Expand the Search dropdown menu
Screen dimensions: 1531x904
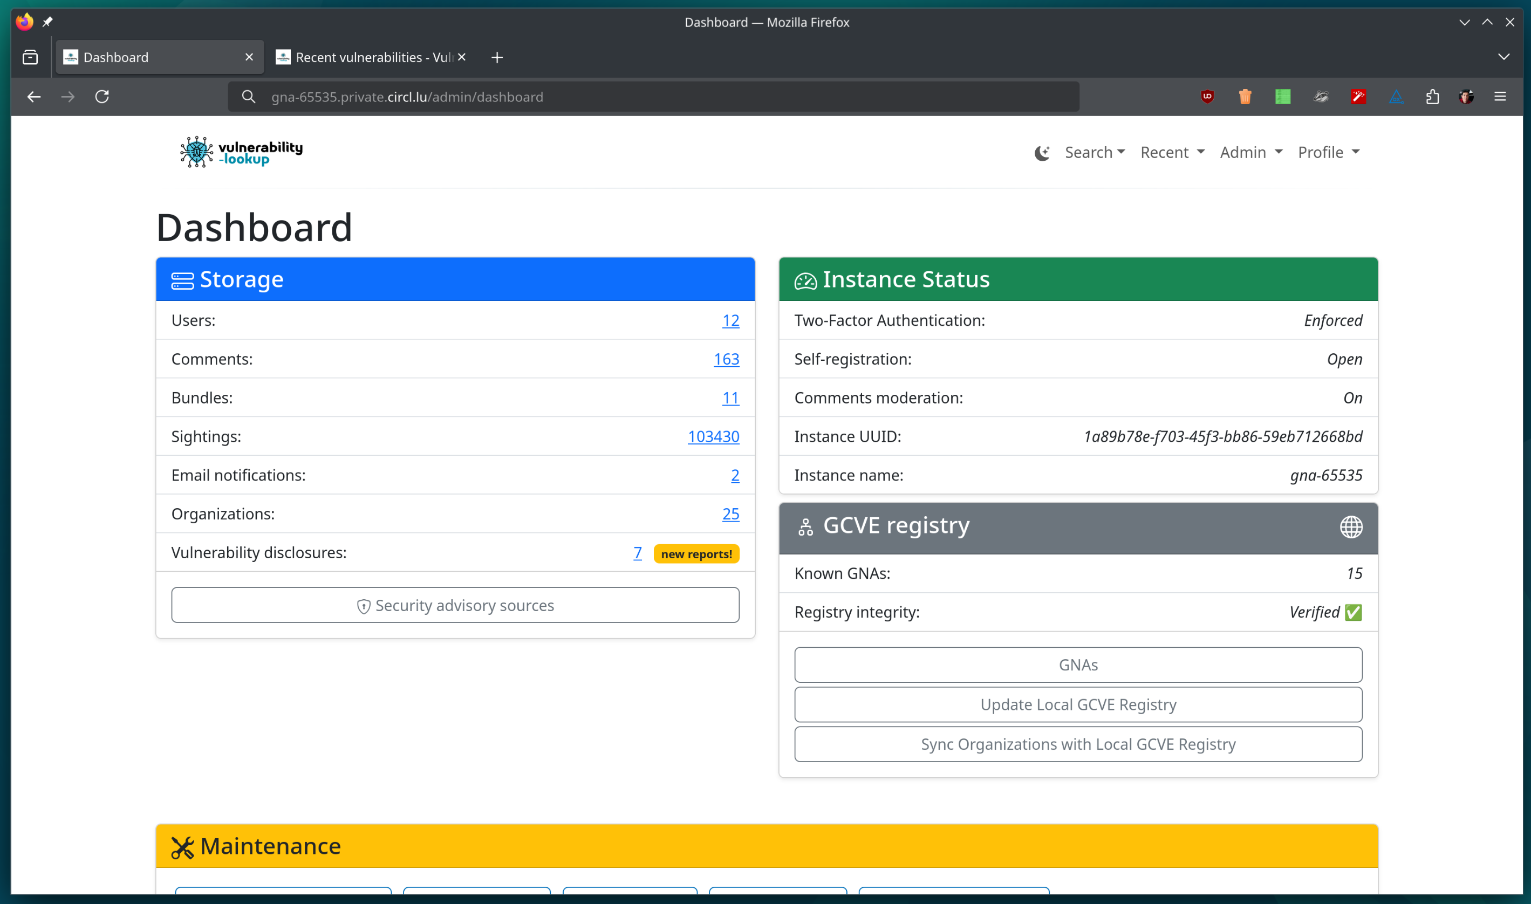[1094, 152]
